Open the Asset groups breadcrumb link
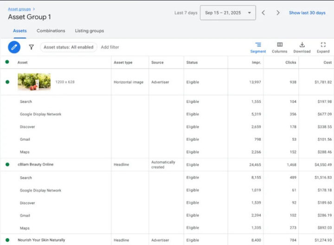The height and width of the screenshot is (245, 334). pos(19,9)
